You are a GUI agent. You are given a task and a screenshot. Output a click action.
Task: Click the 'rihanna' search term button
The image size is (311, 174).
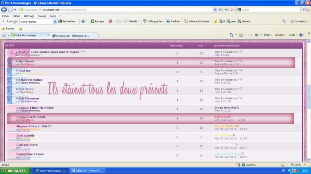click(x=244, y=21)
